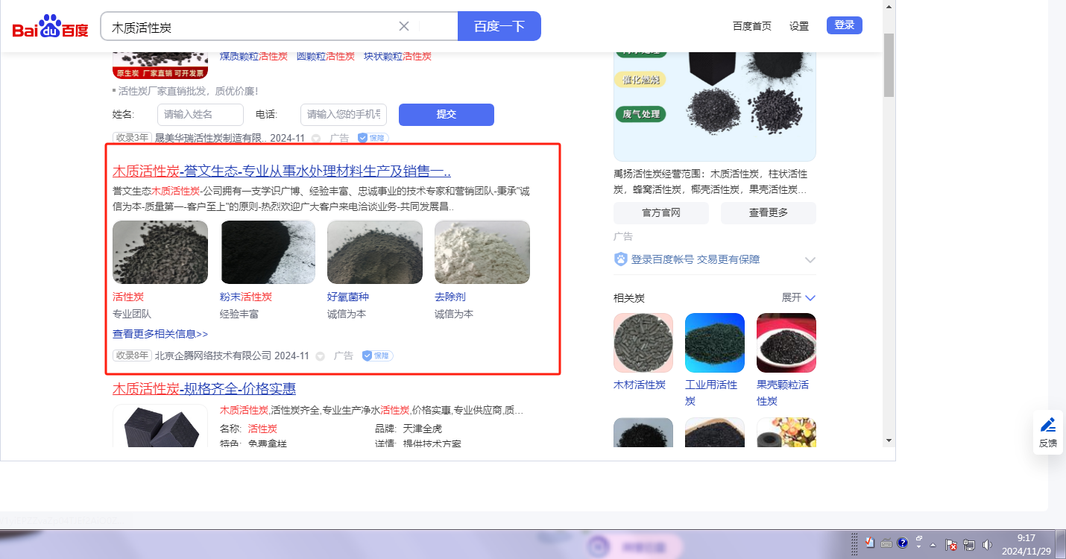Screen dimensions: 1066x559
Task: Click the 好氧菌种 link
Action: pos(348,297)
